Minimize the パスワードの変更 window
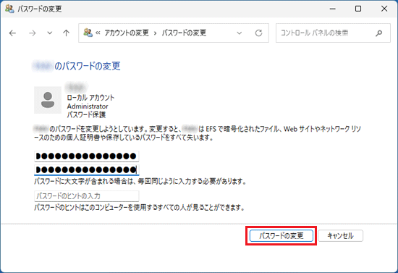Viewport: 398px width, 273px height. 333,9
